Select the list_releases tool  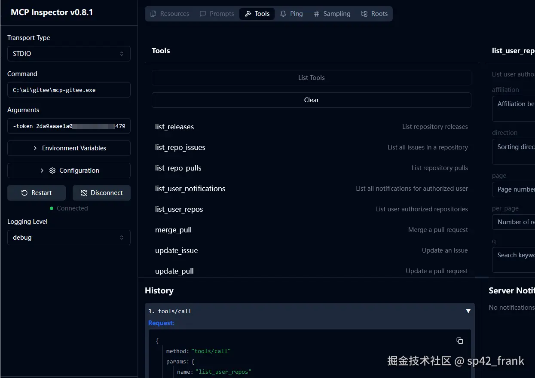pos(312,127)
